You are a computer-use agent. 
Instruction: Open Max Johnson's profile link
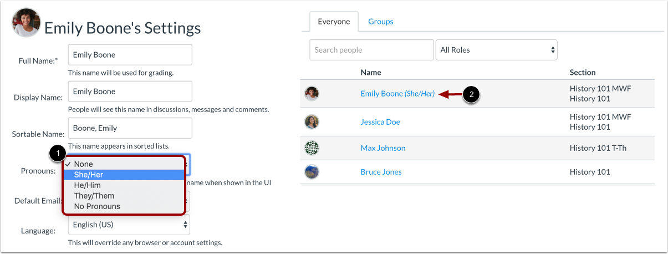pos(383,148)
